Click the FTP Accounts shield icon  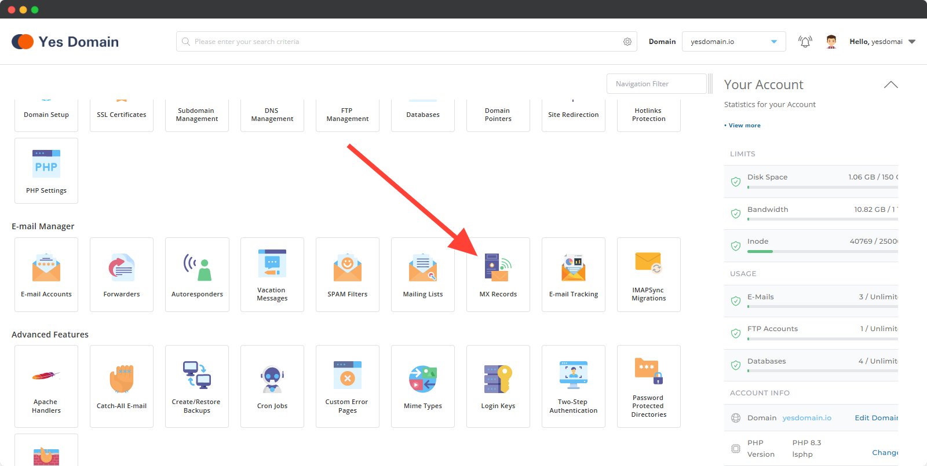pos(736,333)
